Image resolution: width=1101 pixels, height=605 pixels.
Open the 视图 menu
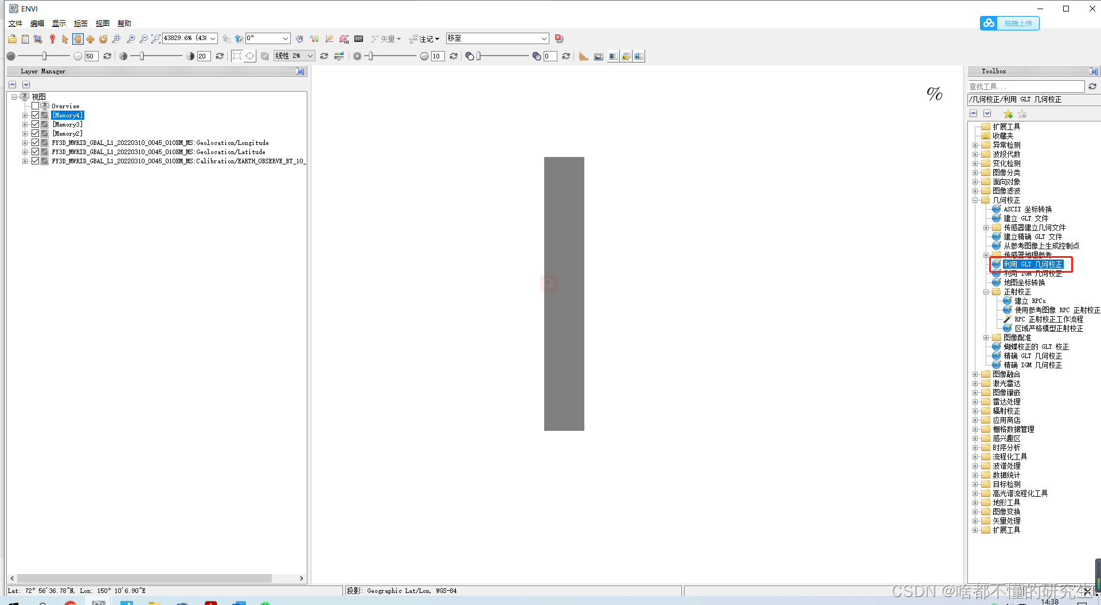[x=103, y=23]
